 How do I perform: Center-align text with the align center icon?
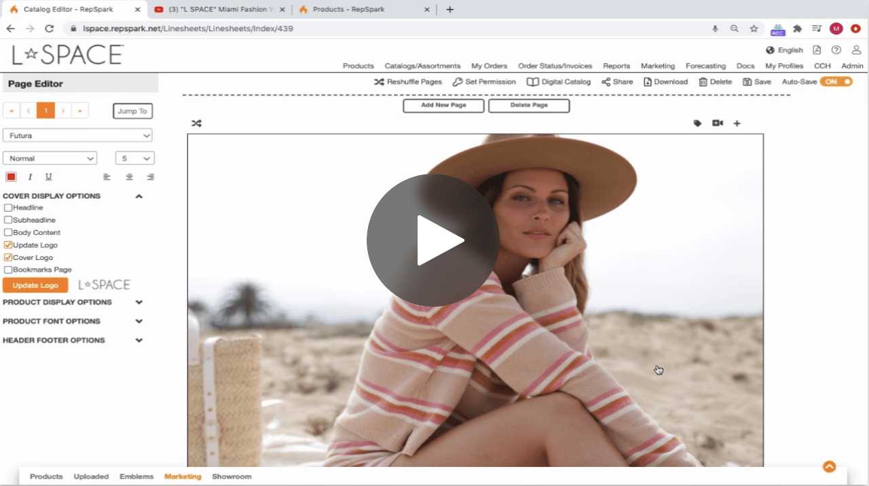(129, 177)
